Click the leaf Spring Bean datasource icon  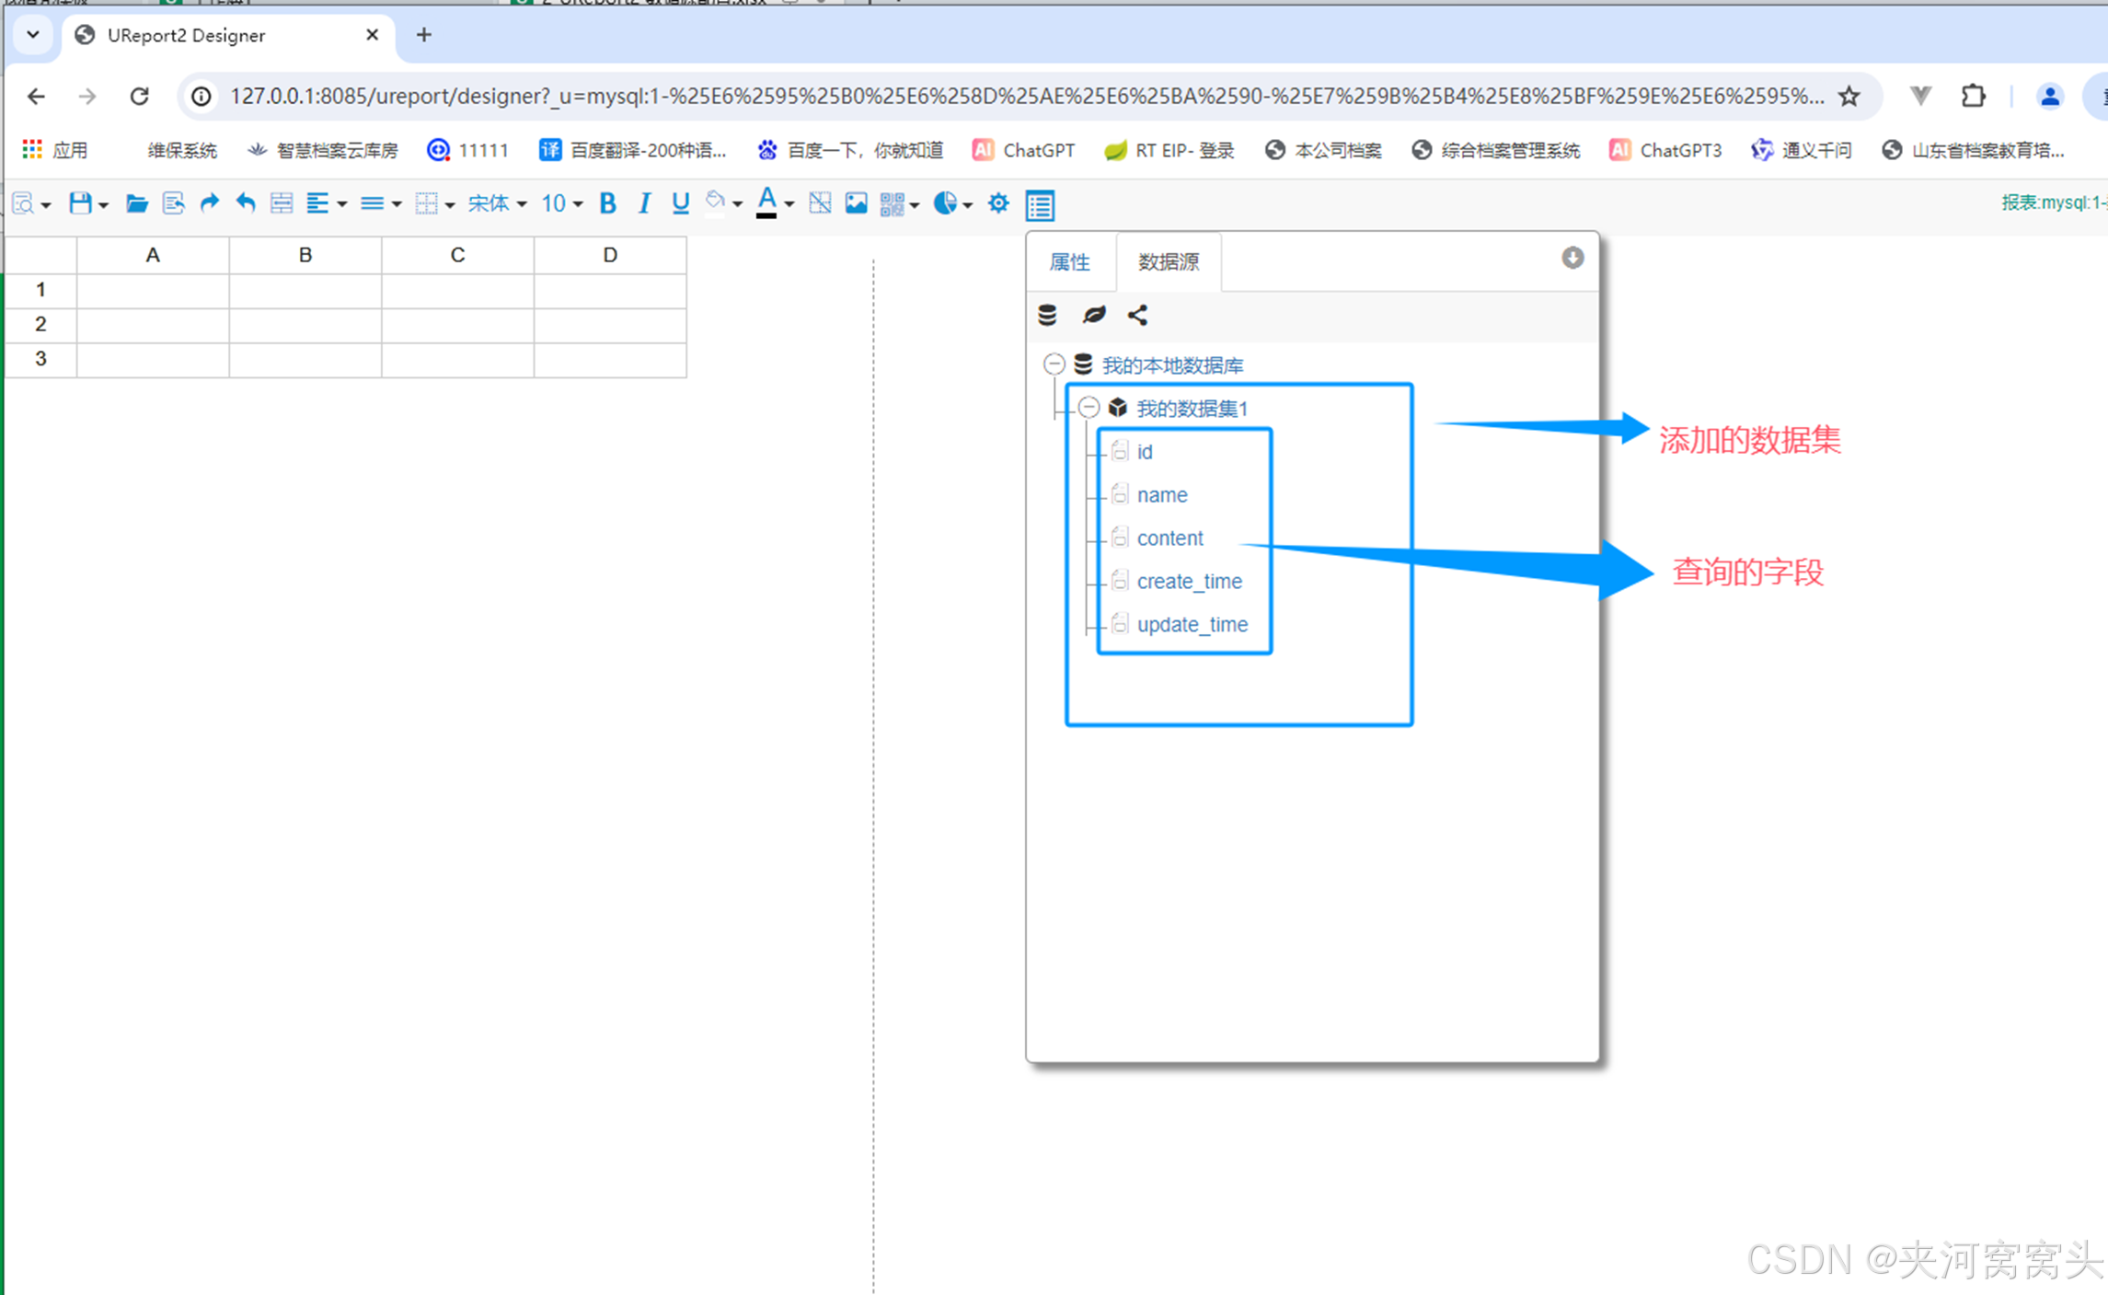point(1093,315)
